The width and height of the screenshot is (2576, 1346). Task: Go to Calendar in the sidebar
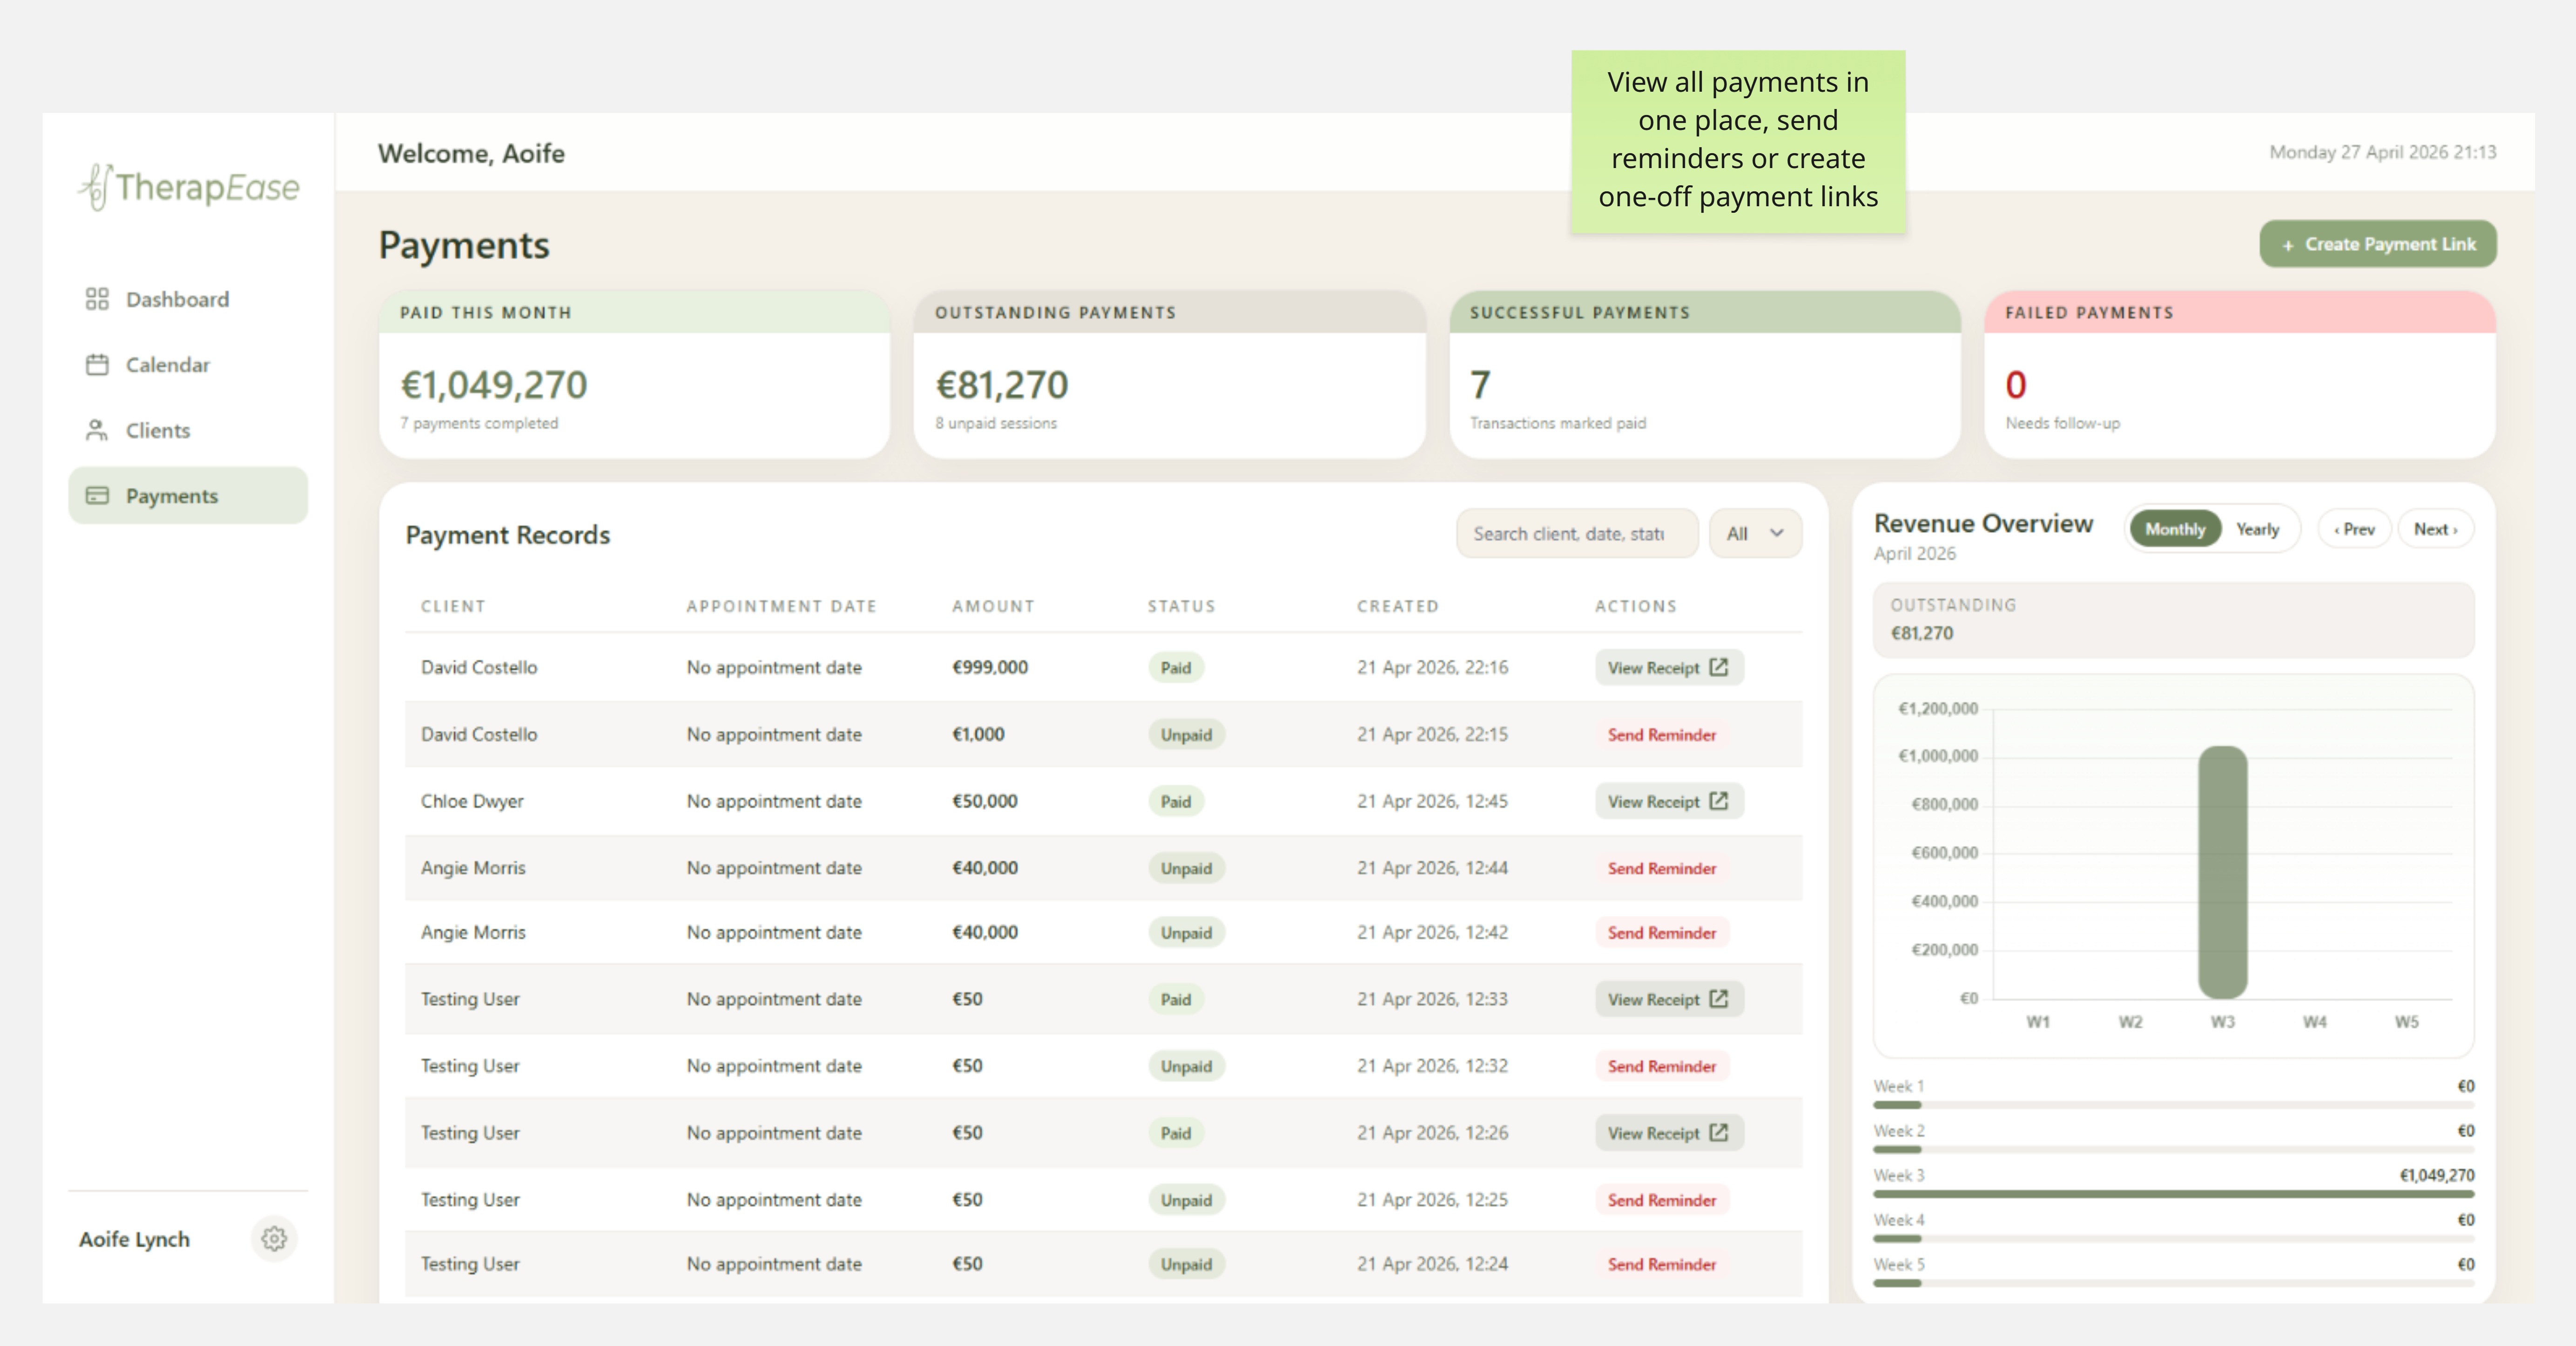pyautogui.click(x=188, y=365)
